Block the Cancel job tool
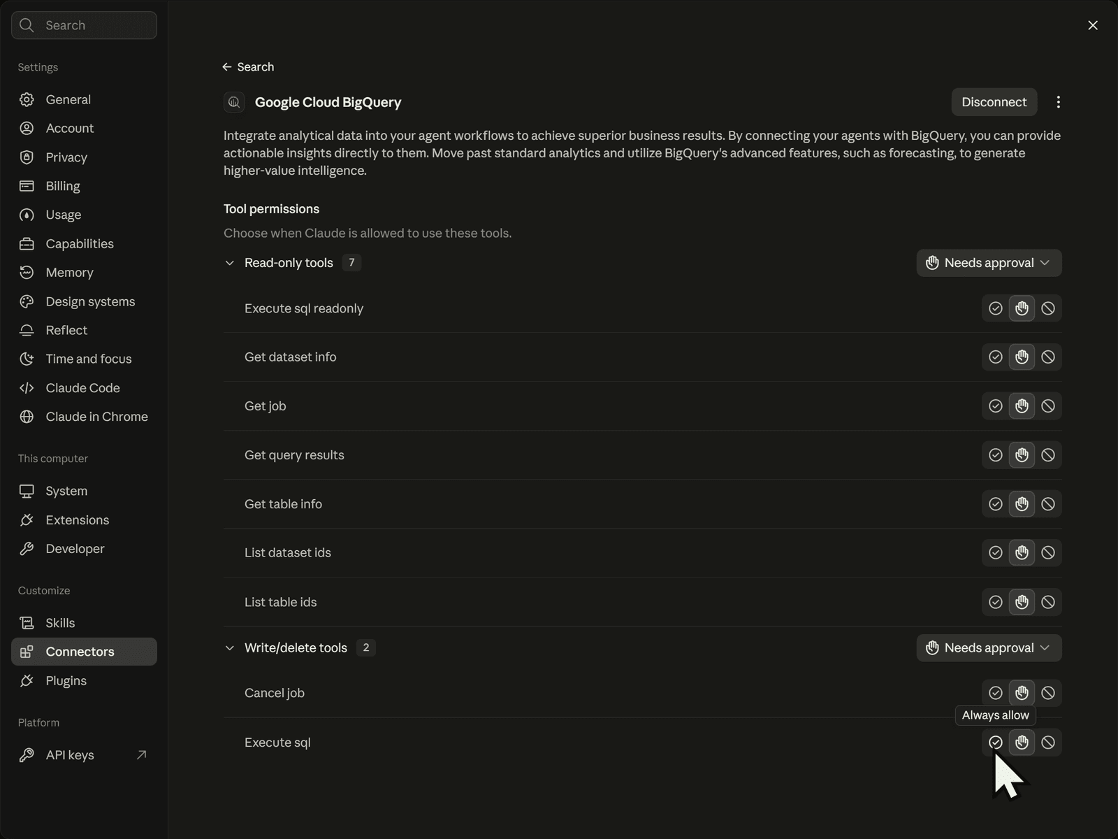The width and height of the screenshot is (1118, 839). tap(1047, 693)
